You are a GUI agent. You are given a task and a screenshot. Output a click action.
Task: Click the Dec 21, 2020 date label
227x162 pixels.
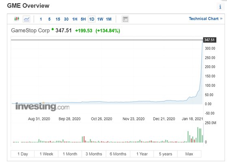[164, 119]
